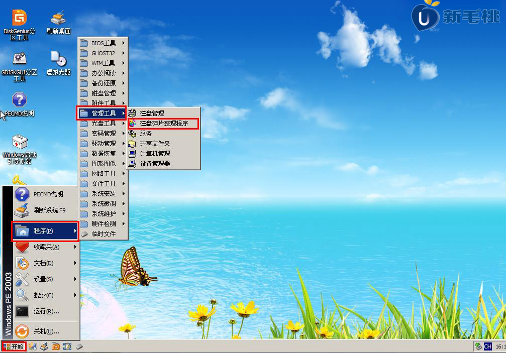506x353 pixels.
Task: Open the 光盘工具 folder
Action: [103, 123]
